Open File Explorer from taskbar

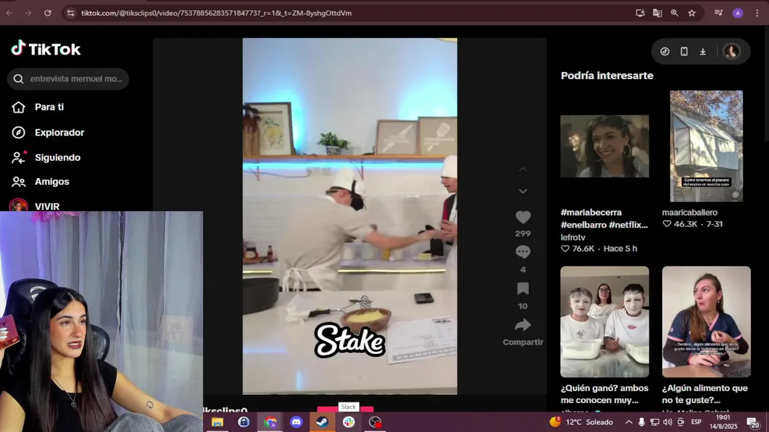point(217,422)
